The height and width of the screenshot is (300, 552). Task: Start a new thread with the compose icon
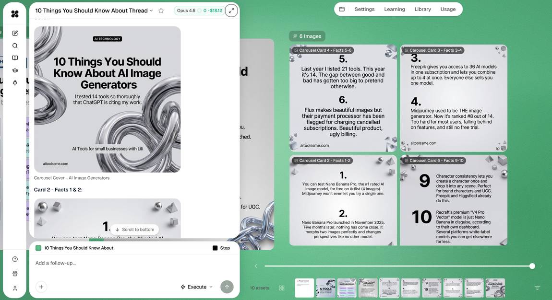point(15,33)
